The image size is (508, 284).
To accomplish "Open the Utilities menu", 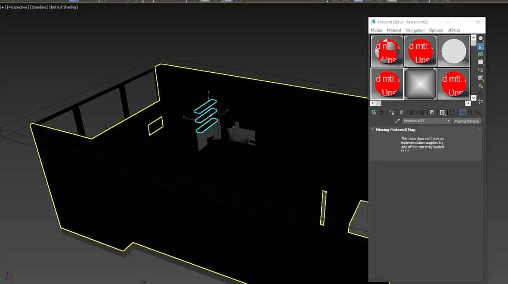I will 454,30.
